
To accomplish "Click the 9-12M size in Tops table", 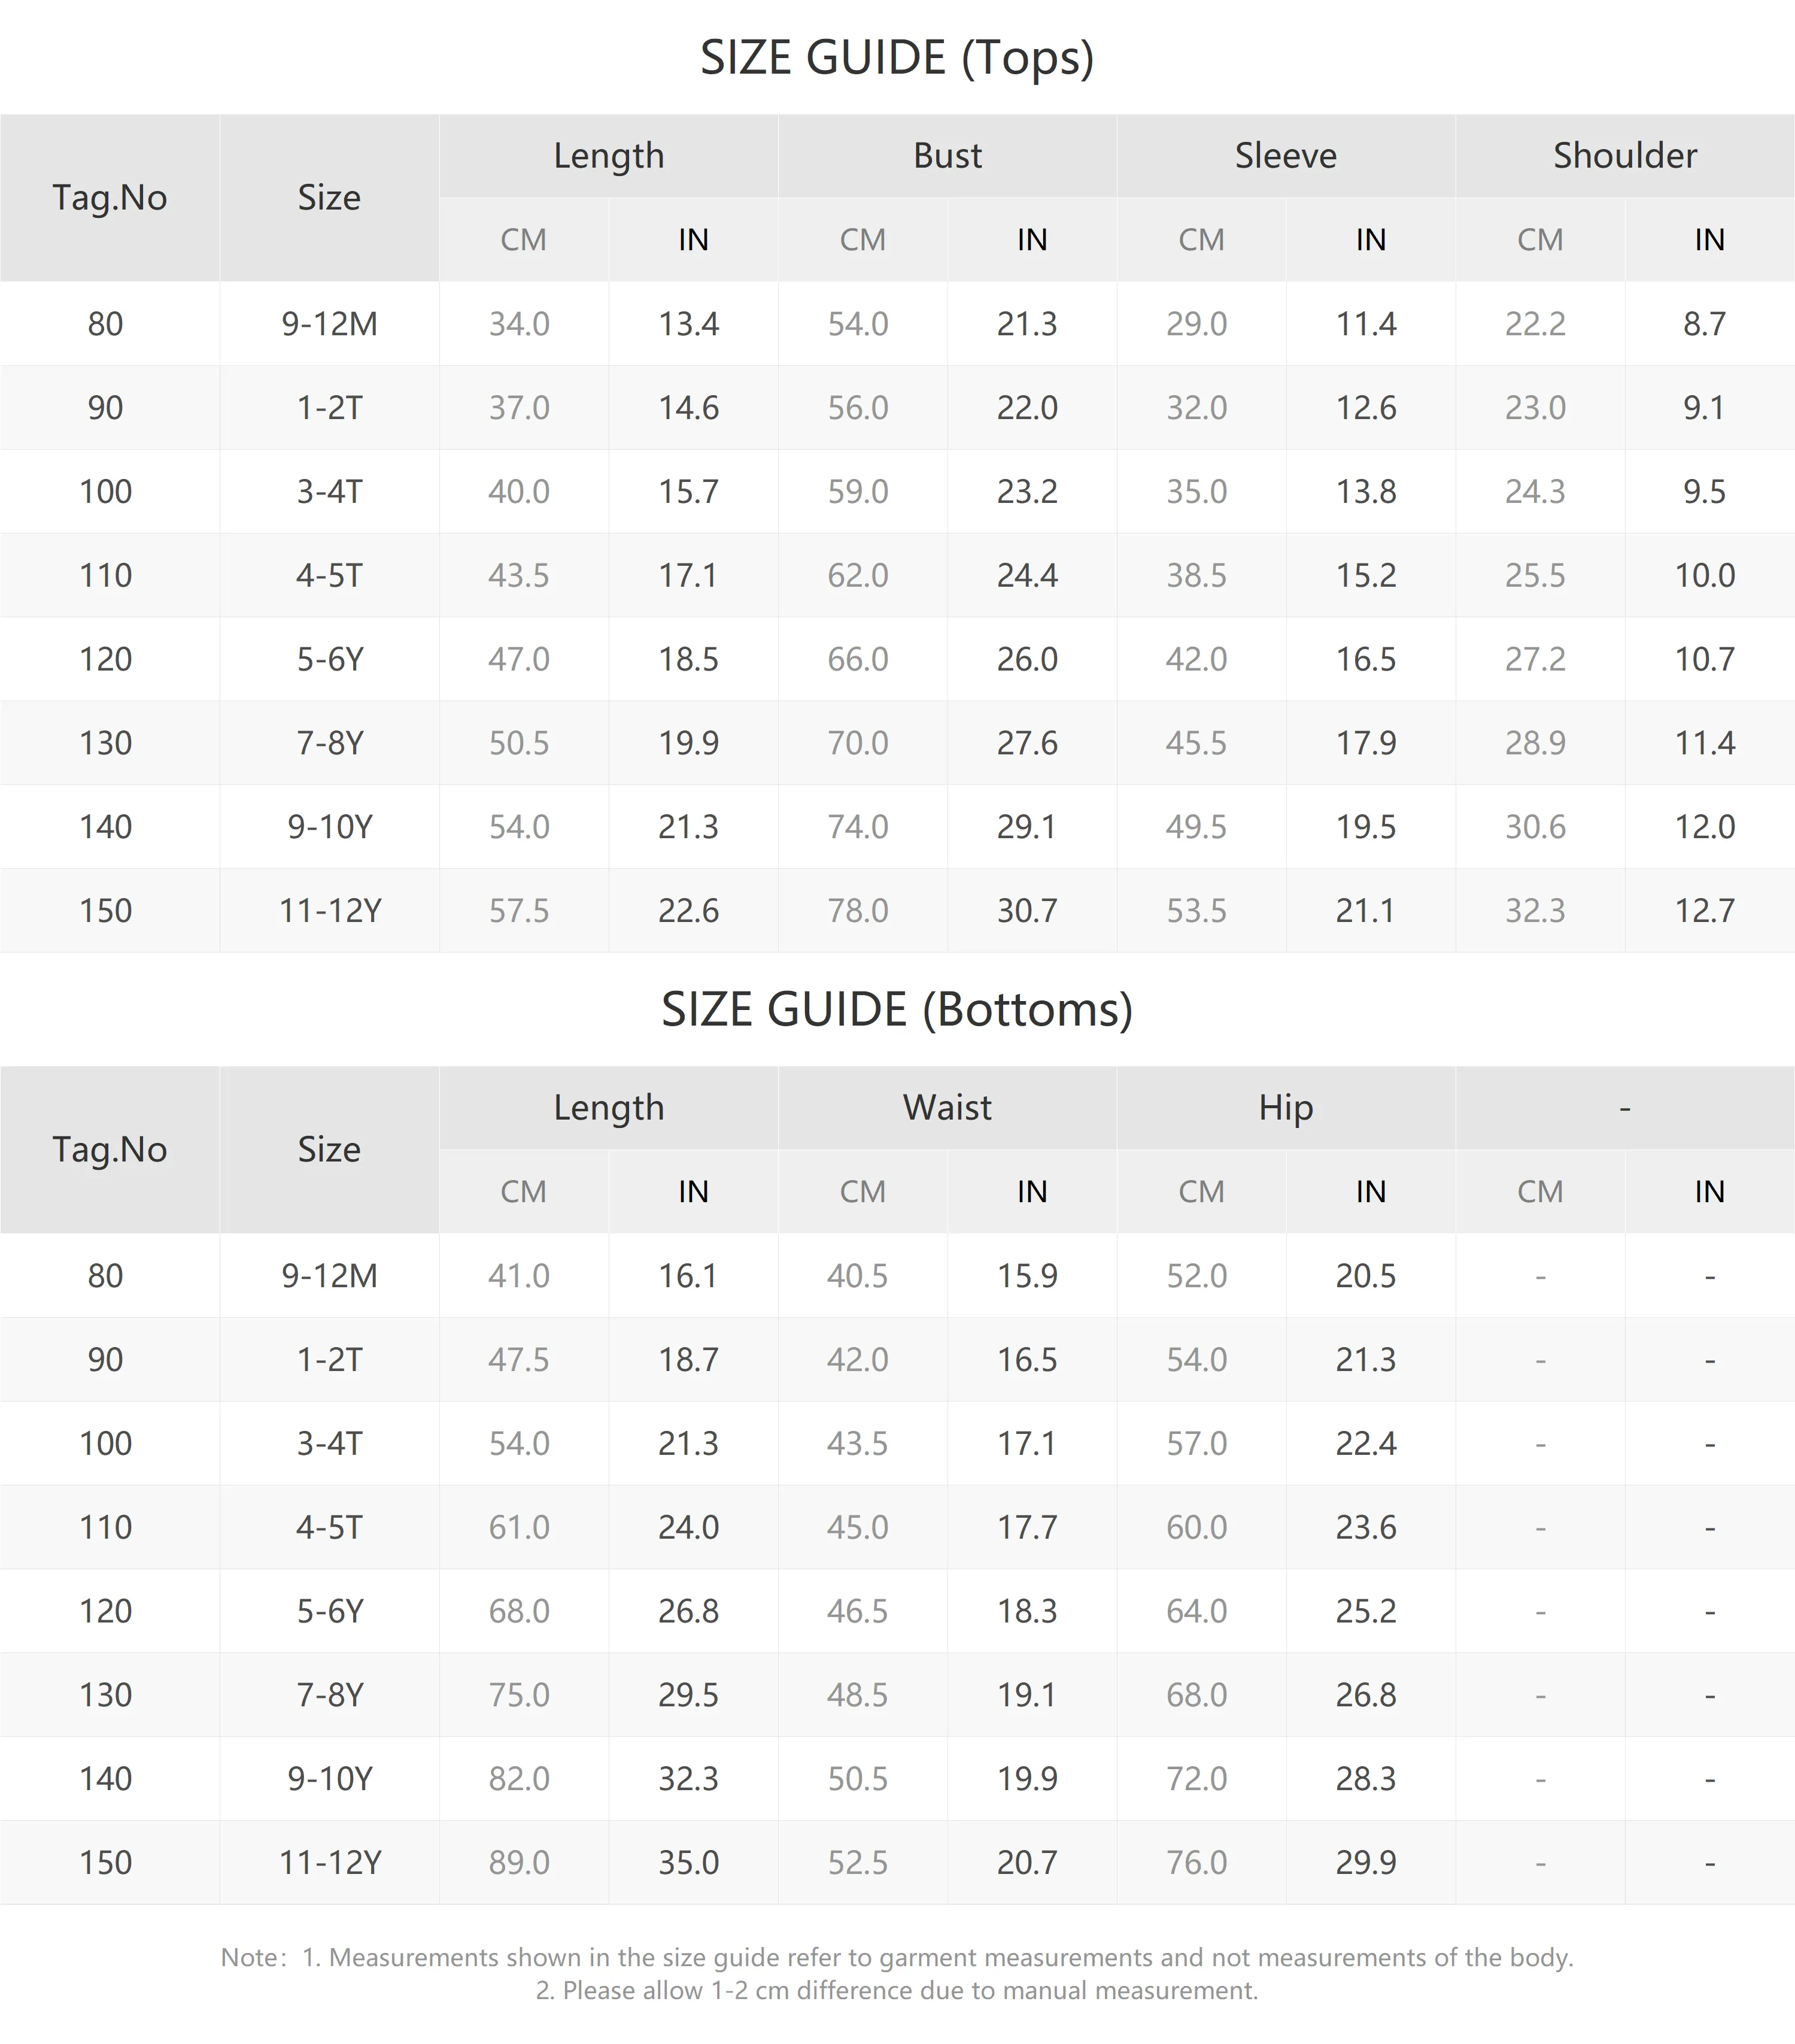I will pyautogui.click(x=329, y=324).
